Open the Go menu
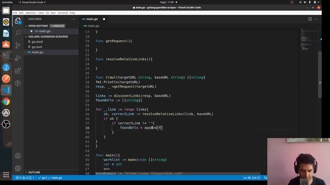The image size is (330, 185). tap(47, 13)
